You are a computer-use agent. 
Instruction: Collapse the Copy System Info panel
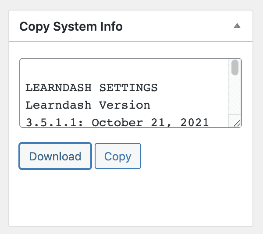237,26
